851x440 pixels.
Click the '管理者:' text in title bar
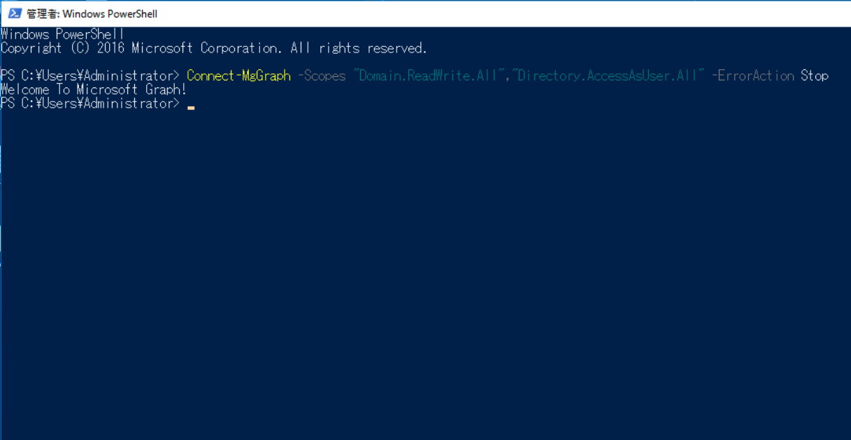pyautogui.click(x=43, y=13)
